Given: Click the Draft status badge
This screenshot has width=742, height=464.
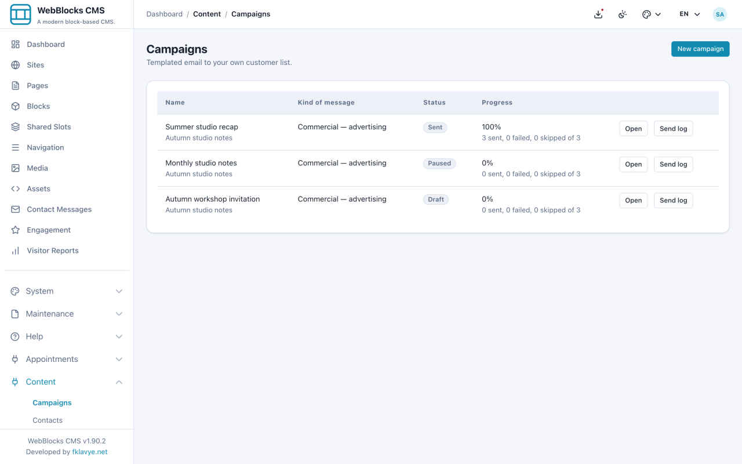Looking at the screenshot, I should click(436, 199).
